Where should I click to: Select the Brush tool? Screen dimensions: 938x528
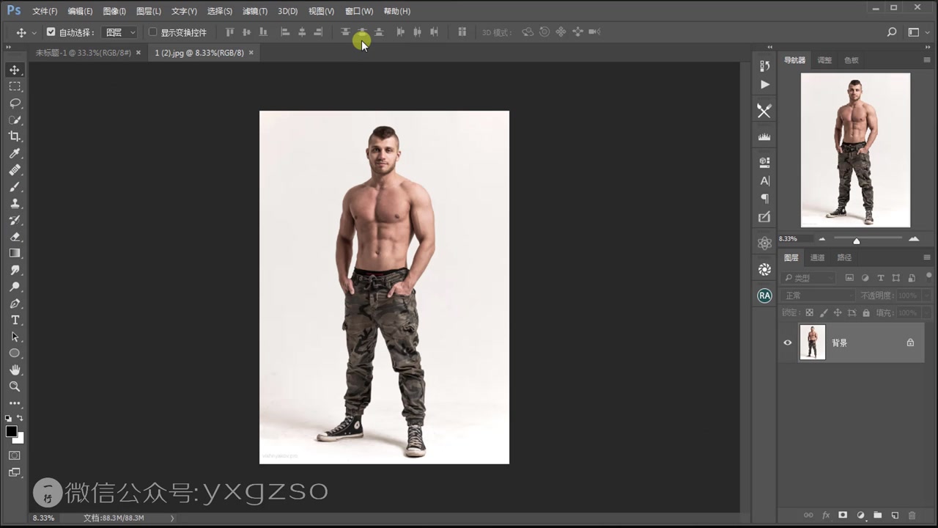15,186
